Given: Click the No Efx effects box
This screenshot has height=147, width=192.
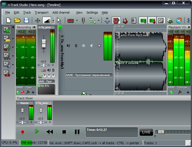Looking at the screenshot, I should (46, 89).
